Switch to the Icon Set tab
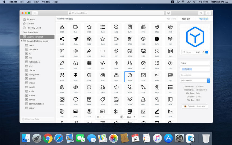Viewport: 232px width, 145px height. pos(186,19)
